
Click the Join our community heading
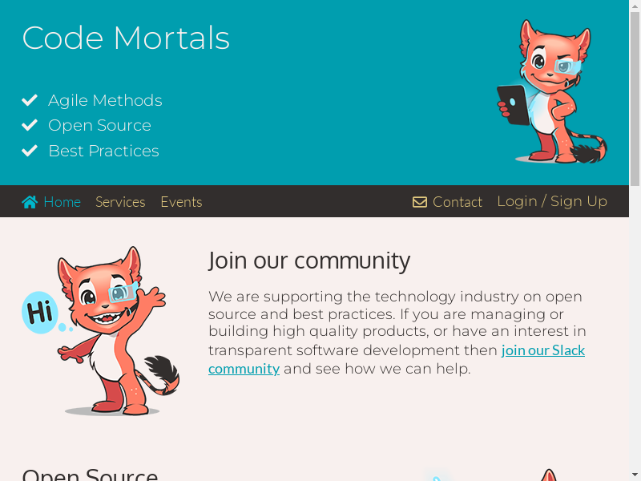(x=309, y=261)
